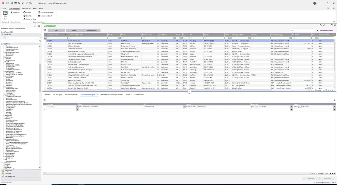337x185 pixels.
Task: Open Zusatzmodule in ribbon
Action: click(x=29, y=19)
